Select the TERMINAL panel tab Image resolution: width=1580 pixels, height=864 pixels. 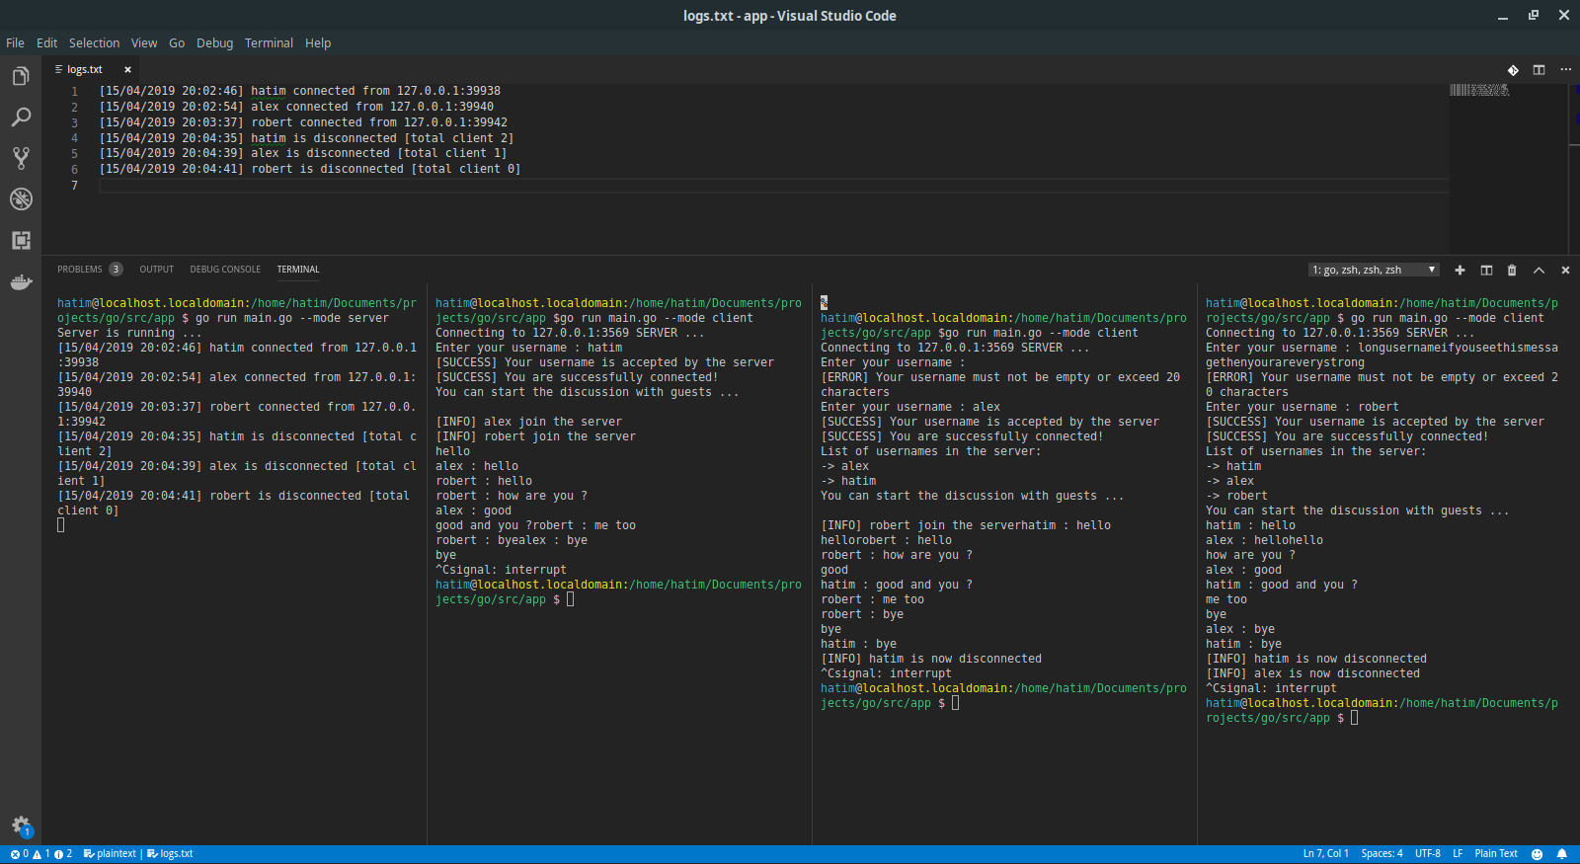[298, 270]
